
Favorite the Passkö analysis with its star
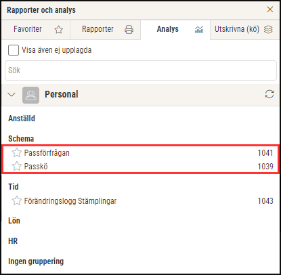pos(17,166)
